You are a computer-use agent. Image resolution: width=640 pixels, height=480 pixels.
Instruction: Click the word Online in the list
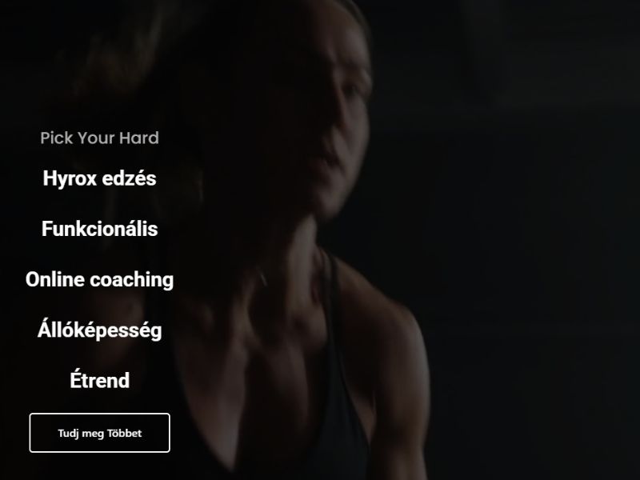[55, 280]
